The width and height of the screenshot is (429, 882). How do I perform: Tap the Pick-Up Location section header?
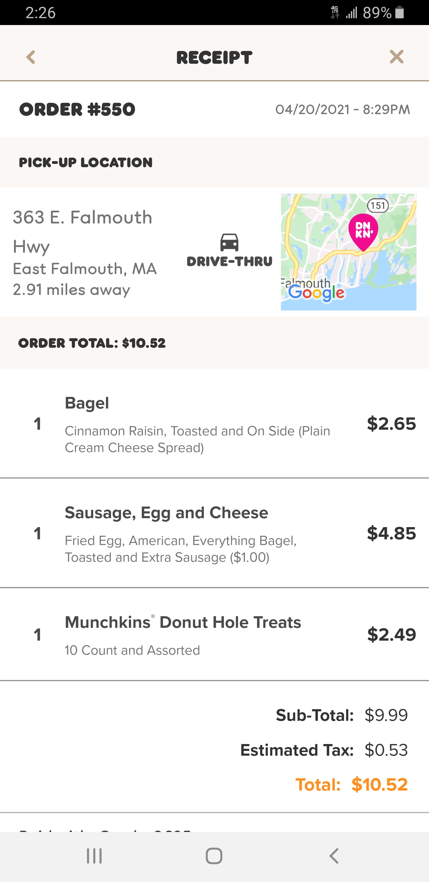click(86, 162)
